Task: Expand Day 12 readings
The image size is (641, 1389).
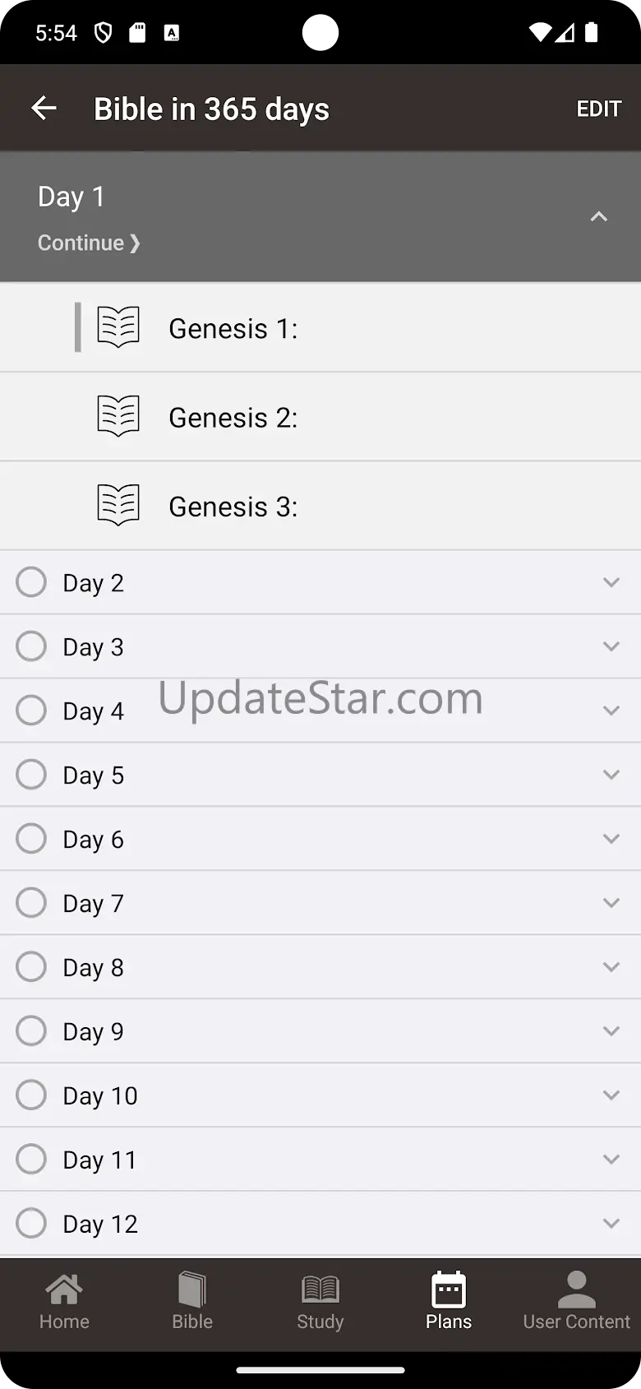Action: 611,1224
